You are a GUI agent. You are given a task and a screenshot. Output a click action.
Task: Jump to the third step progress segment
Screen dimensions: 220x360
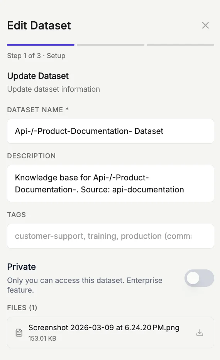pos(180,45)
